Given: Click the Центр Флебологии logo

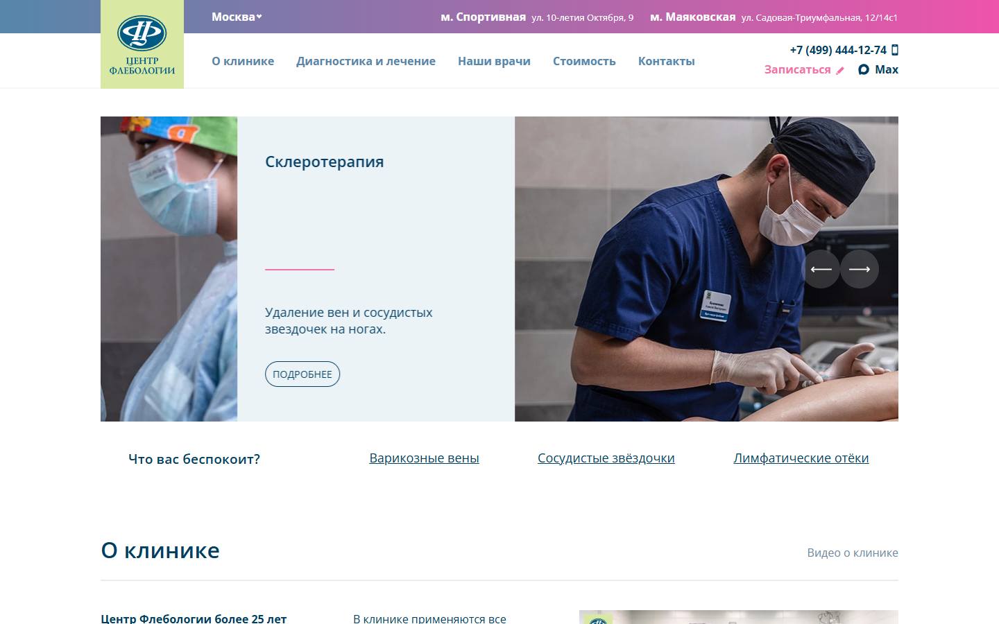Looking at the screenshot, I should click(142, 44).
